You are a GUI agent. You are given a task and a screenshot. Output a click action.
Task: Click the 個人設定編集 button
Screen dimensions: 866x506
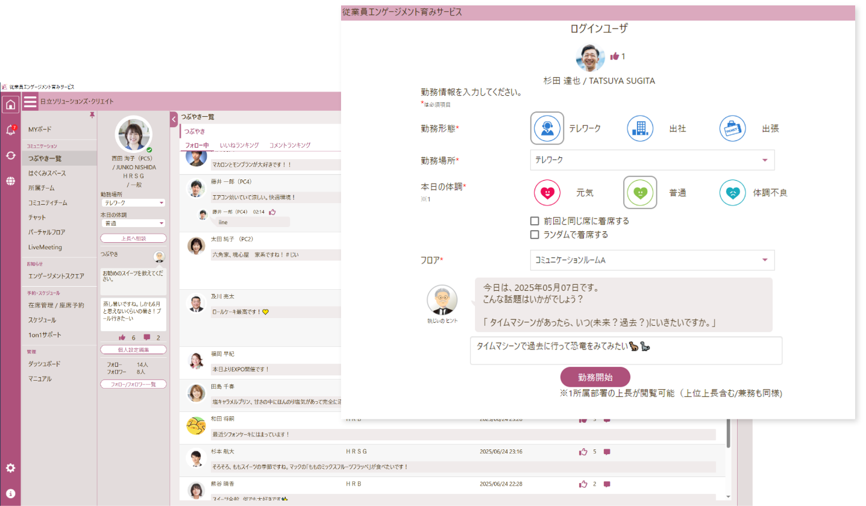133,349
